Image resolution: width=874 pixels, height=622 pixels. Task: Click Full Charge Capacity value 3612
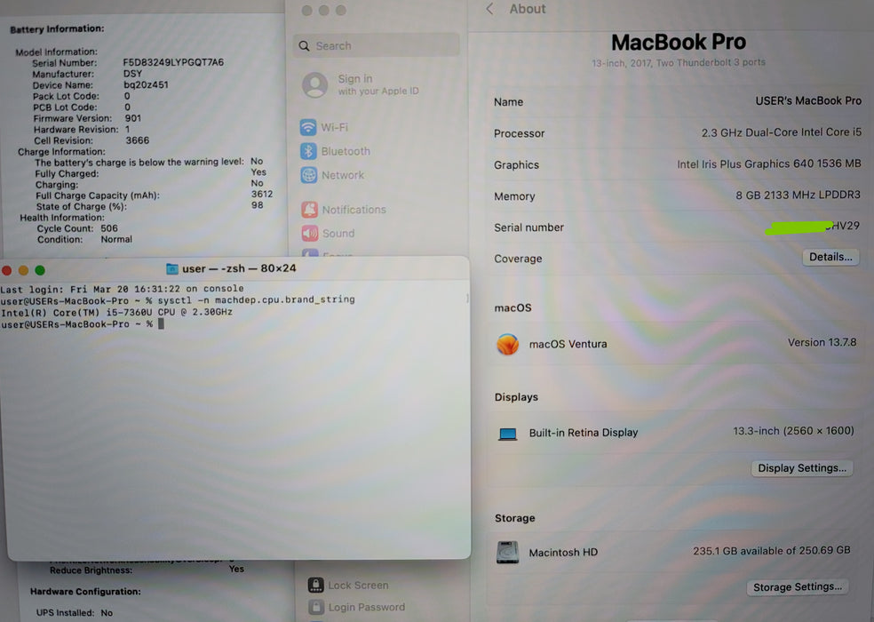tap(262, 194)
